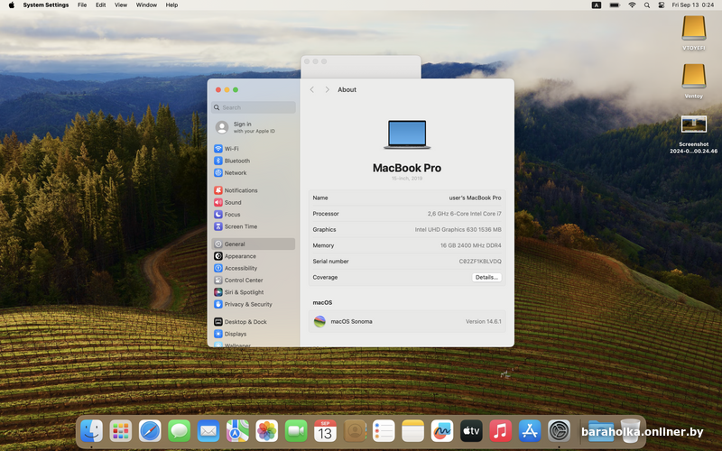This screenshot has width=722, height=451.
Task: Click the Coverage Details… button
Action: [486, 277]
